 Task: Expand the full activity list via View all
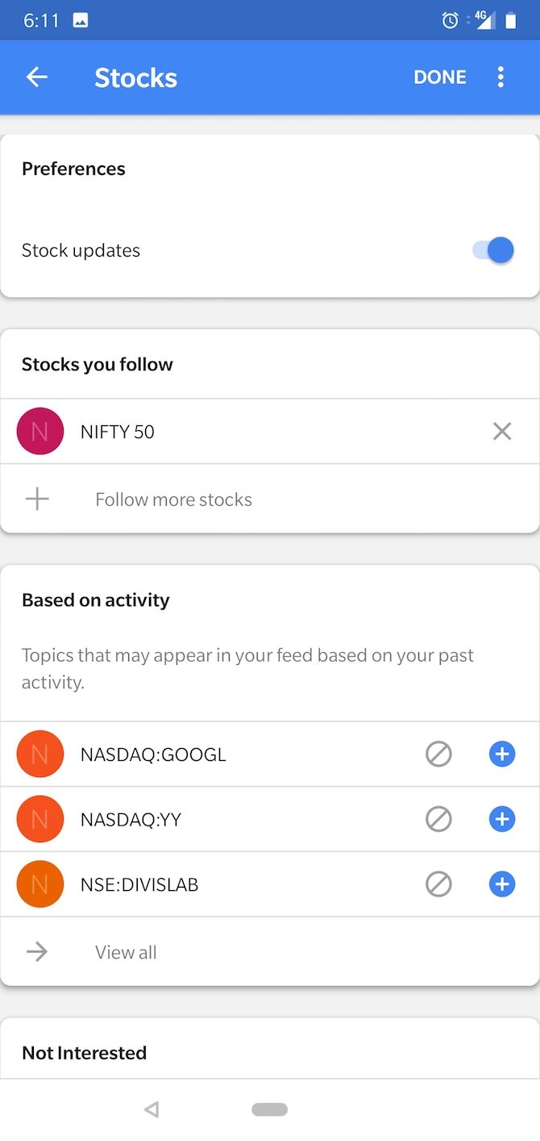point(125,951)
